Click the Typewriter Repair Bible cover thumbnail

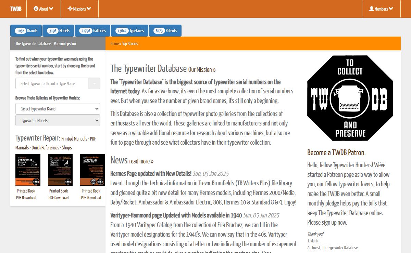click(28, 170)
